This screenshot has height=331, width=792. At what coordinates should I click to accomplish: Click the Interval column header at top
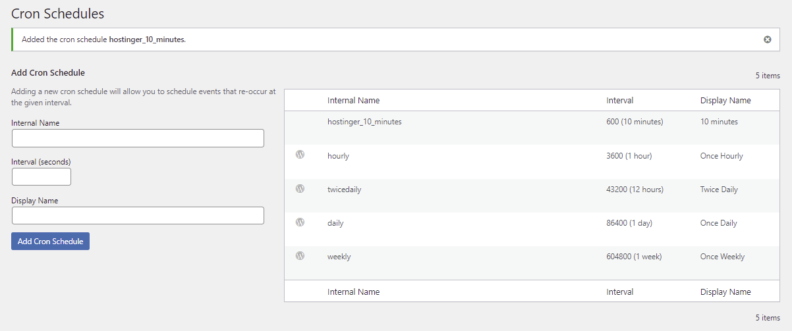619,101
